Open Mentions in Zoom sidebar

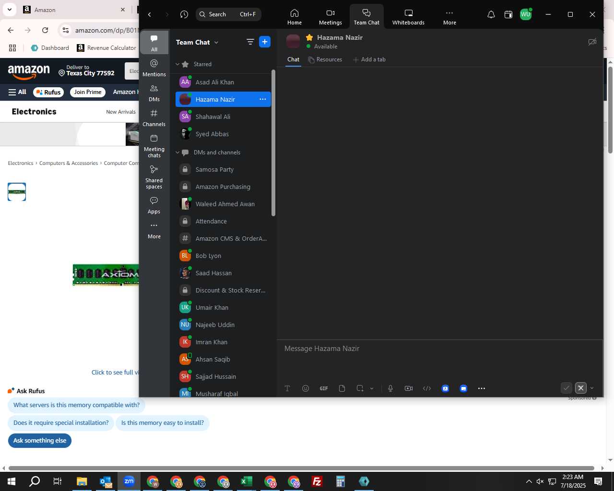[x=154, y=68]
